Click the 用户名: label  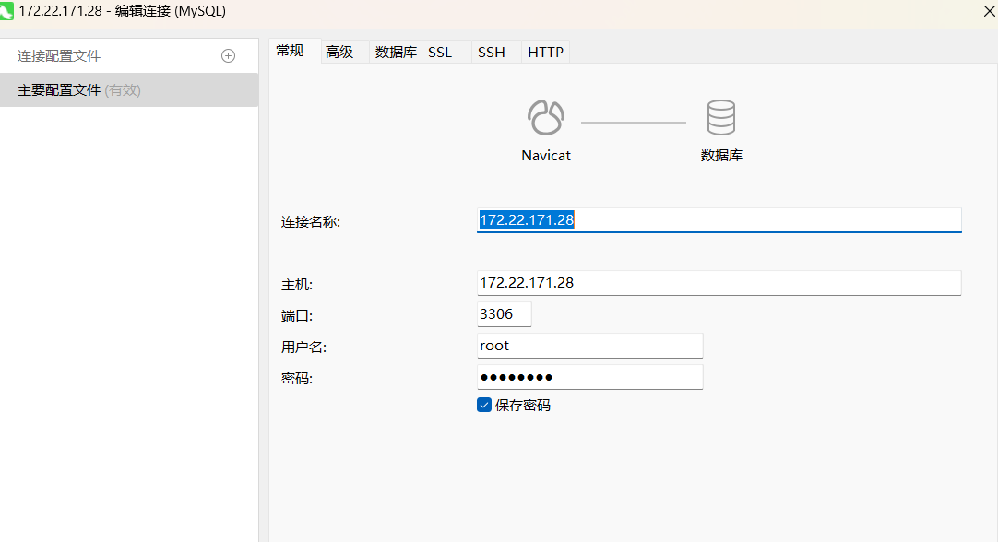[x=303, y=348]
